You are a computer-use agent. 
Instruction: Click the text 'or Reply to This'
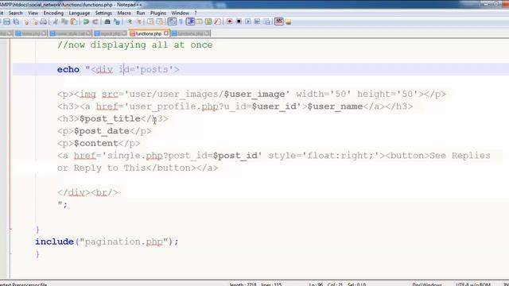coord(102,168)
